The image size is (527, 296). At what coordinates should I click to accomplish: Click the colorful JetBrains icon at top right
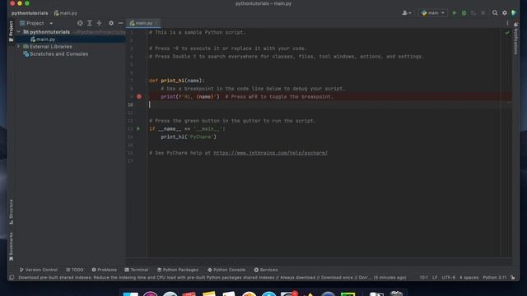coord(514,13)
